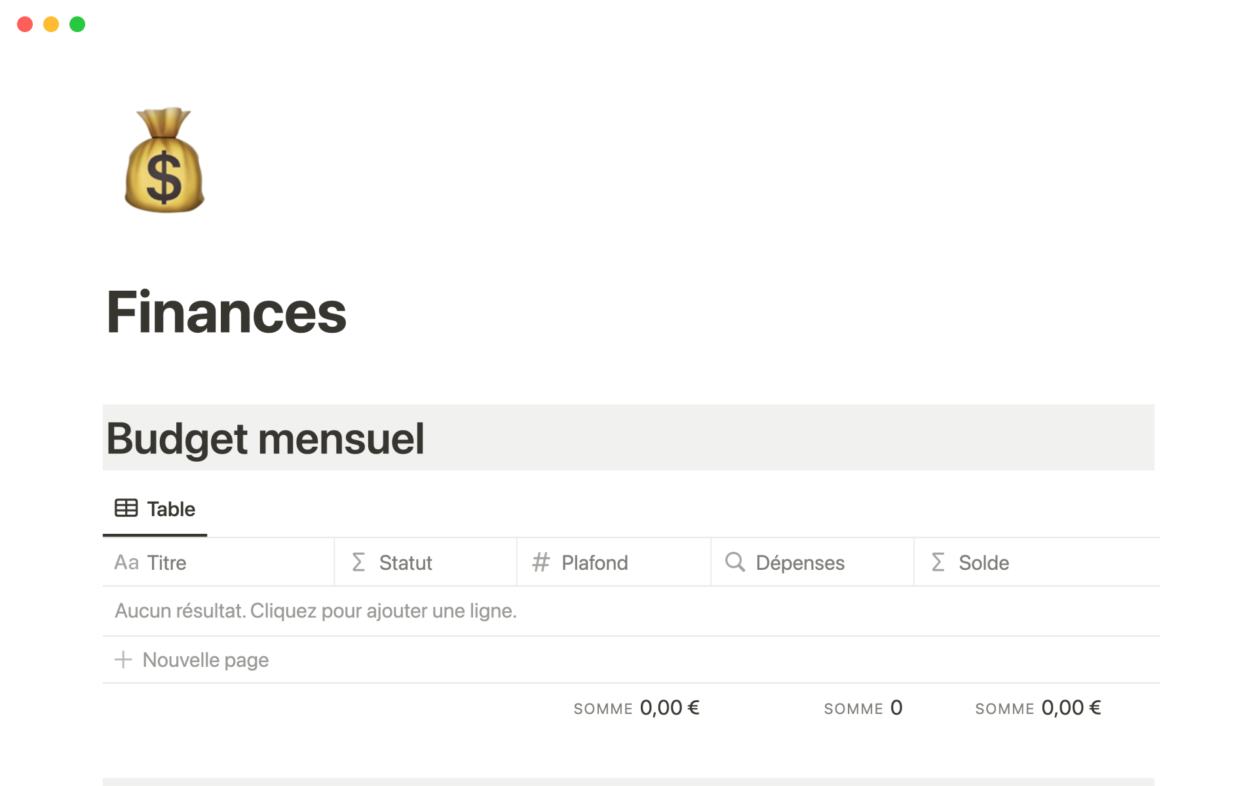Click the hash icon next to Plafond
Image resolution: width=1258 pixels, height=786 pixels.
tap(541, 562)
